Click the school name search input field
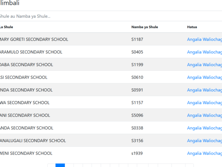Image resolution: width=222 pixels, height=167 pixels. [111, 16]
